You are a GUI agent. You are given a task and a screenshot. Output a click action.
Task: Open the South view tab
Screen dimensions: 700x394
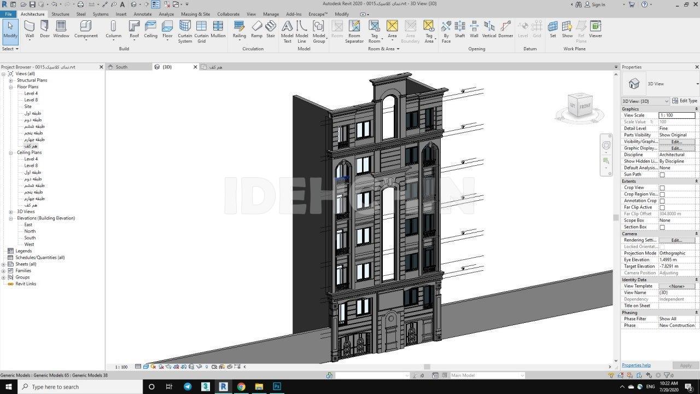tap(121, 67)
